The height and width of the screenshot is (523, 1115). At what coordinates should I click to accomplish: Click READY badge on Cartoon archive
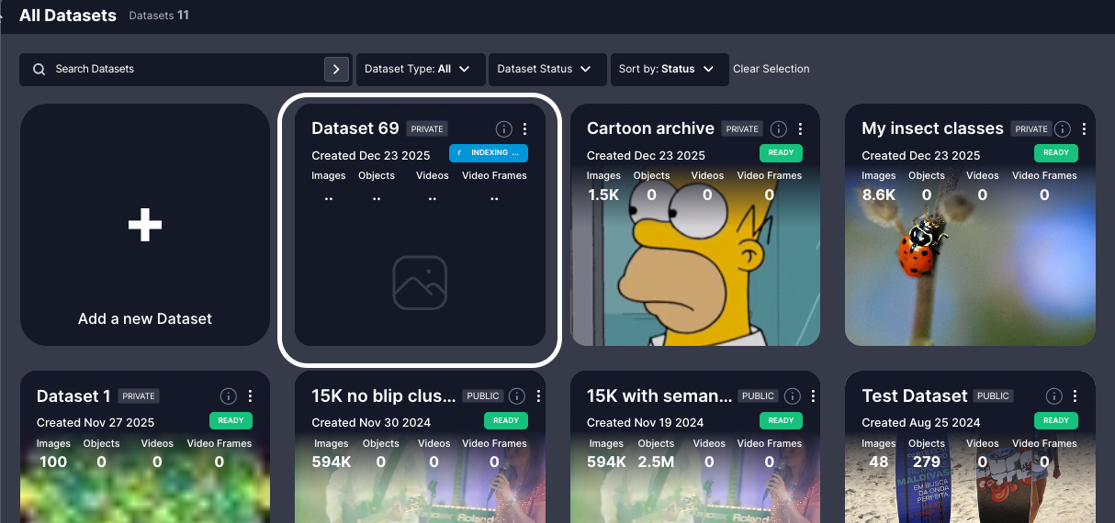coord(781,153)
